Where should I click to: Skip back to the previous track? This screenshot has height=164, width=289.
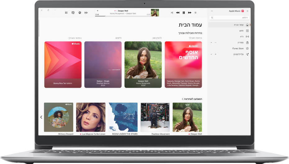pyautogui.click(x=178, y=13)
